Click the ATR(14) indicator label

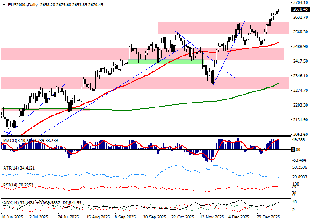click(10, 168)
